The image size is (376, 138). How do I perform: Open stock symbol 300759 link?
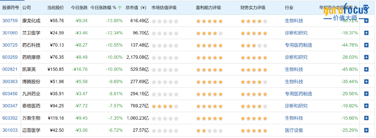point(10,21)
